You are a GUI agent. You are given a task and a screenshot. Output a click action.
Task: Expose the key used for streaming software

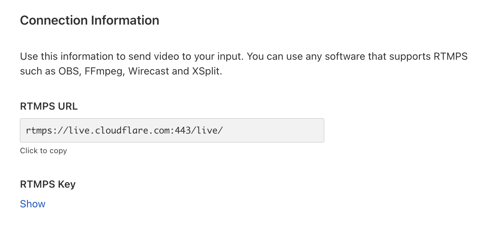[x=32, y=204]
